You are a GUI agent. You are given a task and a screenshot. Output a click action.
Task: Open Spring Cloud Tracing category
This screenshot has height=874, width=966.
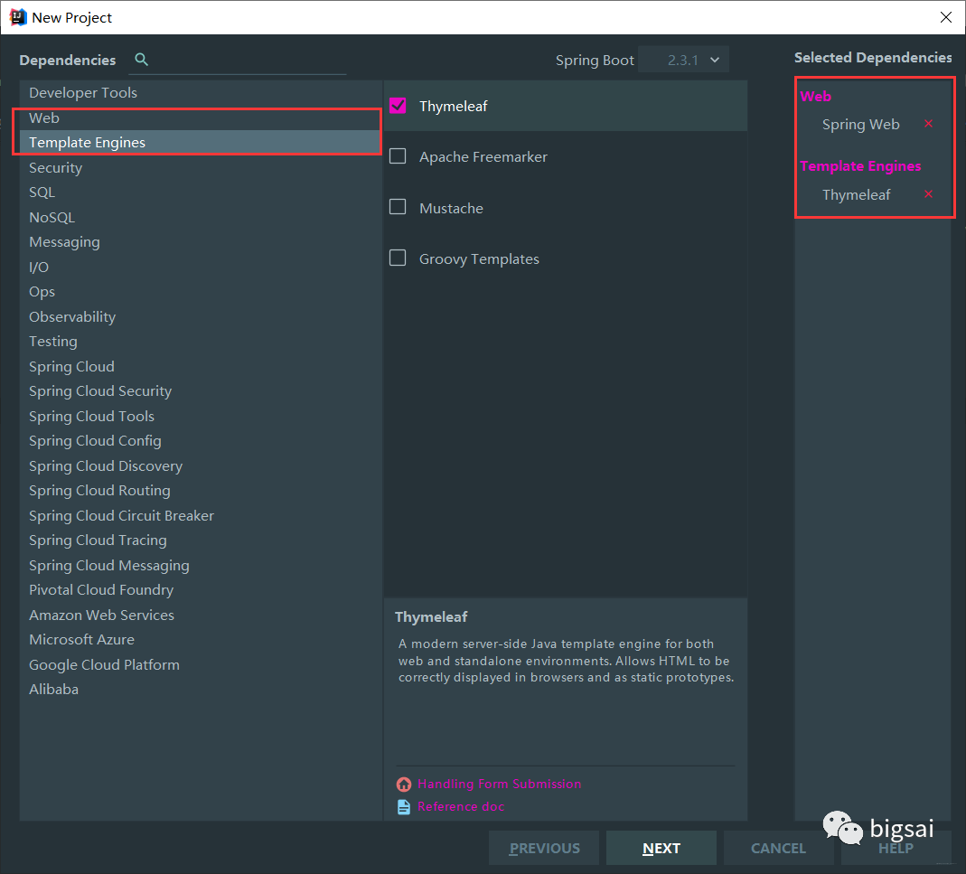[201, 540]
